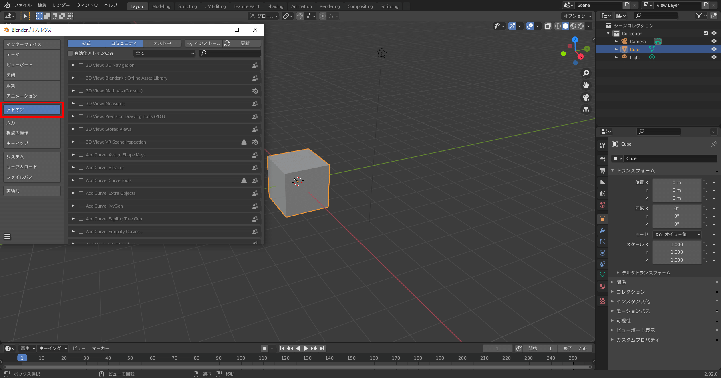
Task: Open the View Layer properties tab icon
Action: 602,182
